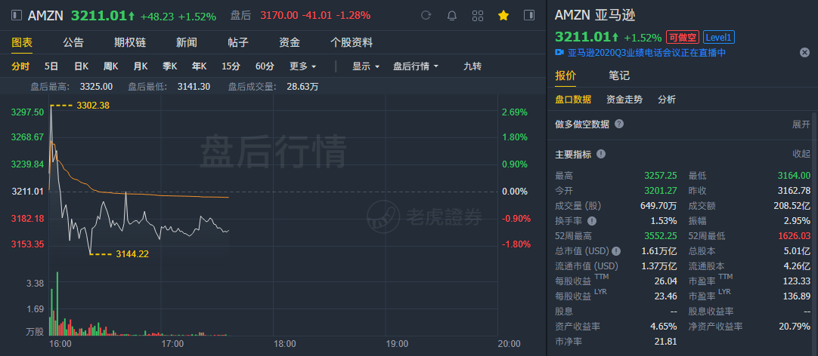
Task: Show info icon next to 总市值 (USD)
Action: tap(616, 251)
